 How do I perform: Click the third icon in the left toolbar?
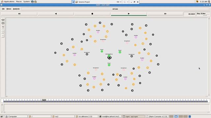(3, 27)
